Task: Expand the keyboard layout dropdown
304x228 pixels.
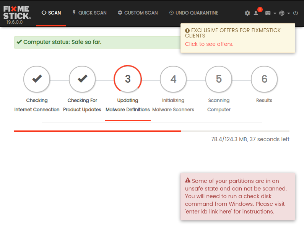Action: [x=270, y=13]
